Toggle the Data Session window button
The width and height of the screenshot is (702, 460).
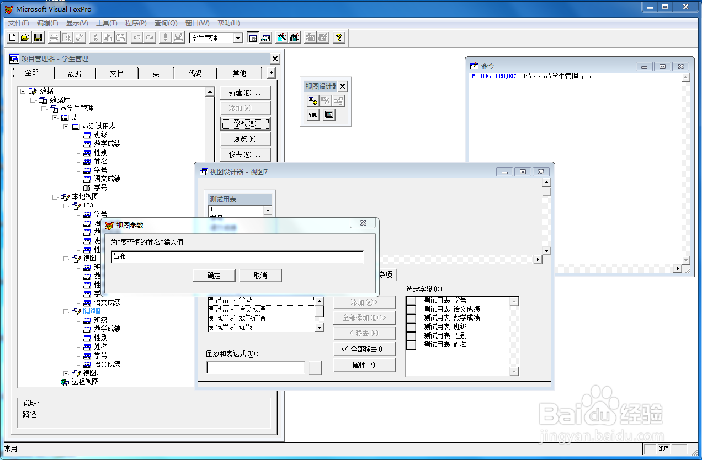point(265,38)
